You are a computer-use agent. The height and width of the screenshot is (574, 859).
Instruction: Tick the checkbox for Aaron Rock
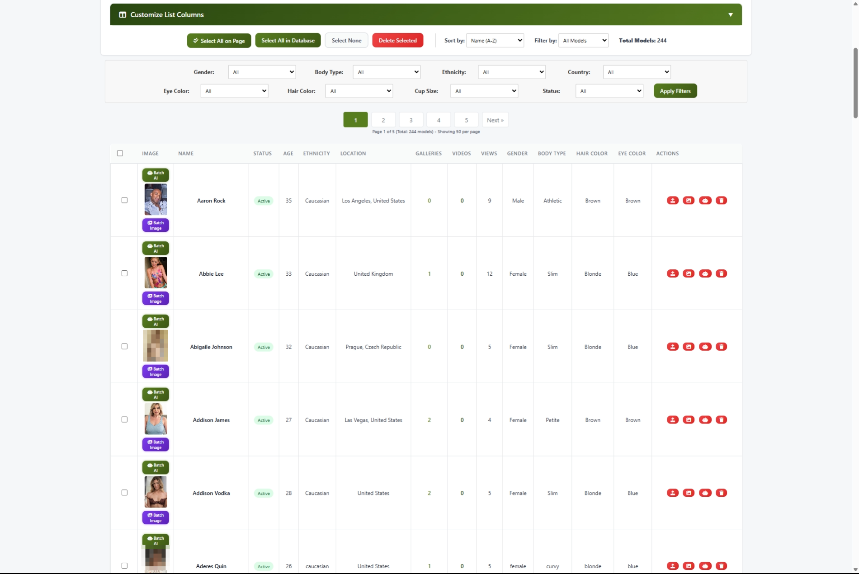pyautogui.click(x=124, y=200)
